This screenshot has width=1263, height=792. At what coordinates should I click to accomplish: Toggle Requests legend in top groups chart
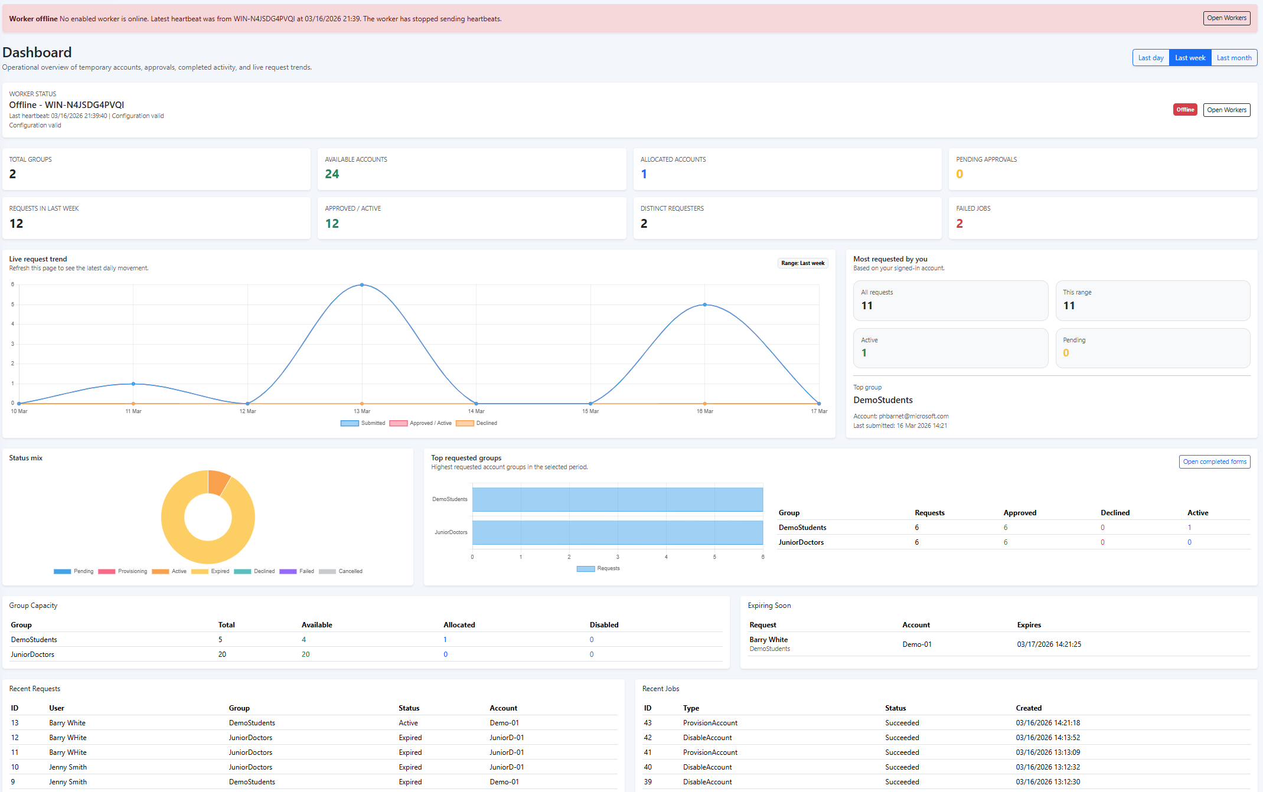pyautogui.click(x=586, y=568)
